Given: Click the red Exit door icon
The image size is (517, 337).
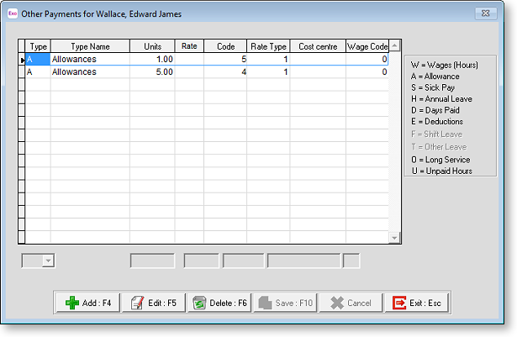Looking at the screenshot, I should 398,303.
